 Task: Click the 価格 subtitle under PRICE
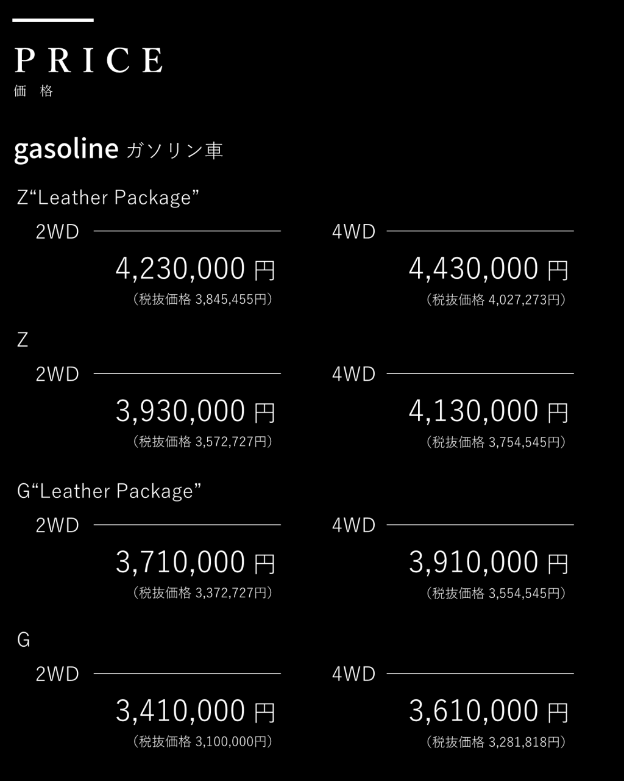[34, 92]
